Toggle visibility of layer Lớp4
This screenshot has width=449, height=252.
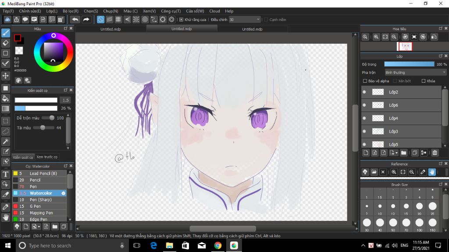coord(364,118)
